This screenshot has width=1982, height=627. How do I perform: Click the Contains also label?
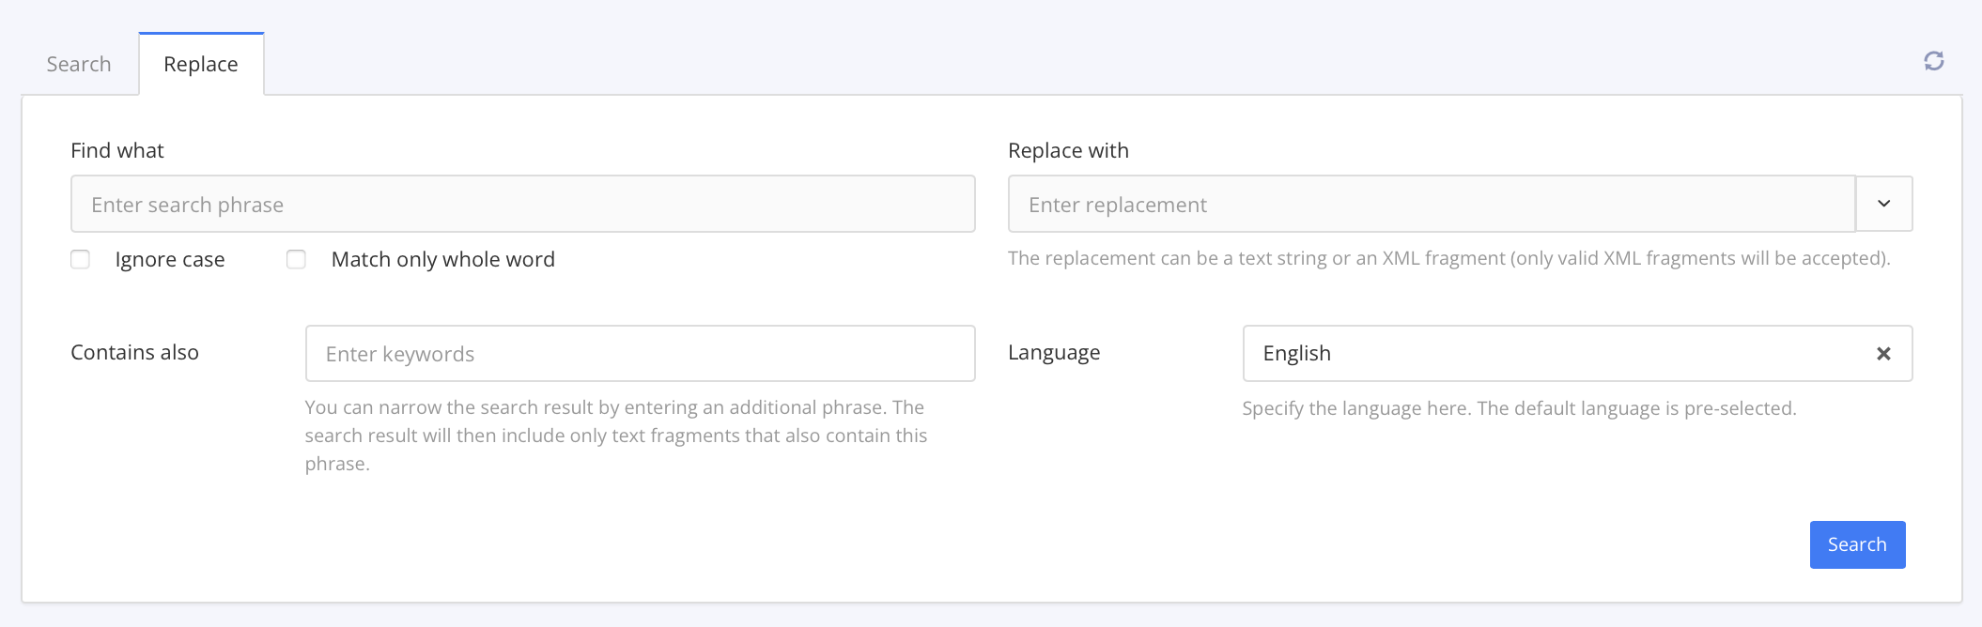point(134,352)
